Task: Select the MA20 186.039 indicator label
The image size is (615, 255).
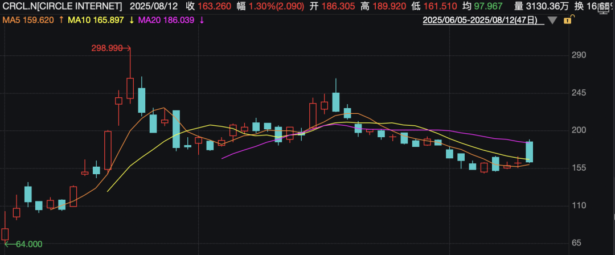Action: [167, 20]
